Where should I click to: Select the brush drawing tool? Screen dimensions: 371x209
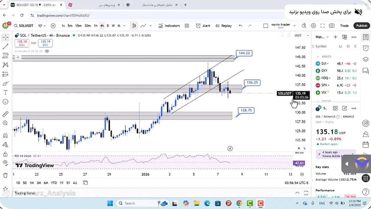pyautogui.click(x=5, y=83)
